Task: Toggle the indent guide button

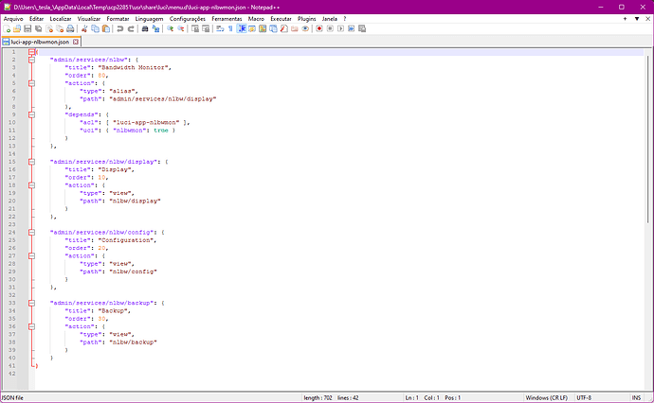Action: tap(242, 28)
